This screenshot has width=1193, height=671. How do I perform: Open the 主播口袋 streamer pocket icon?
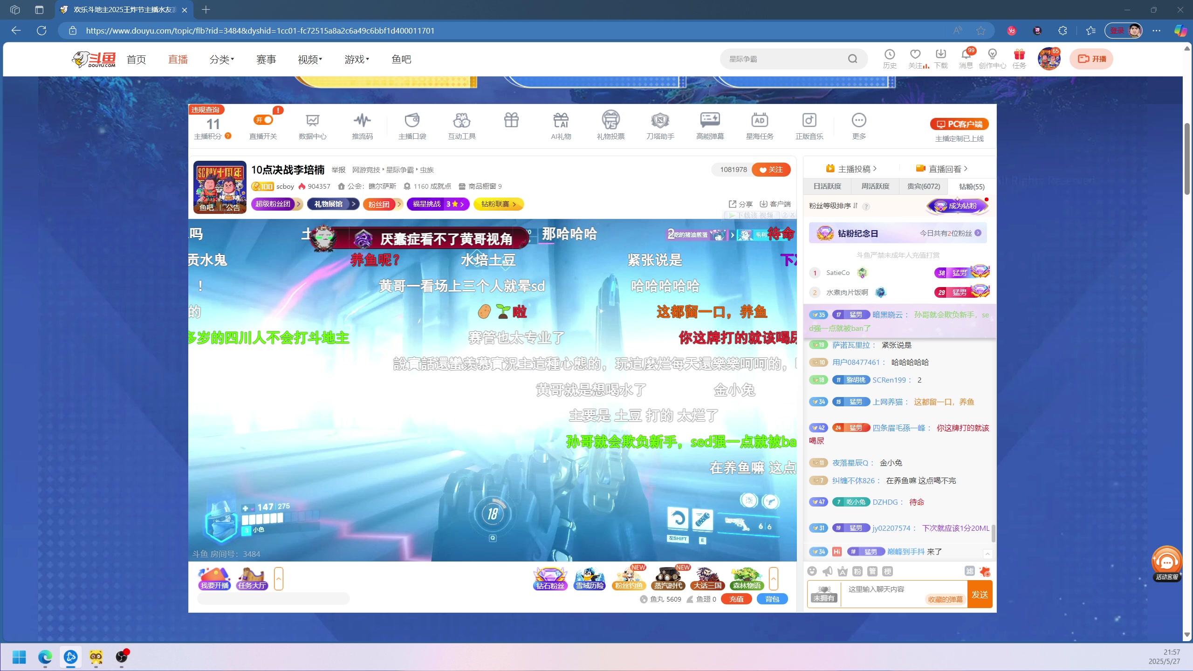tap(412, 126)
